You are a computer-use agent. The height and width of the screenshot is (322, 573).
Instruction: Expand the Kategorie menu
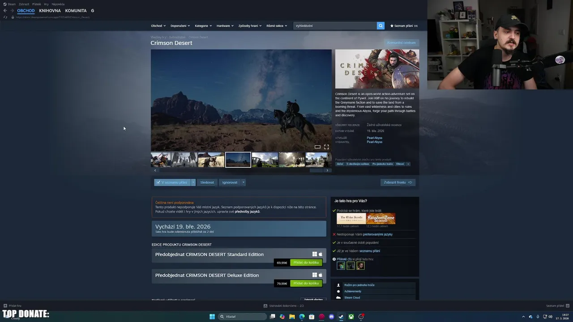click(x=203, y=26)
